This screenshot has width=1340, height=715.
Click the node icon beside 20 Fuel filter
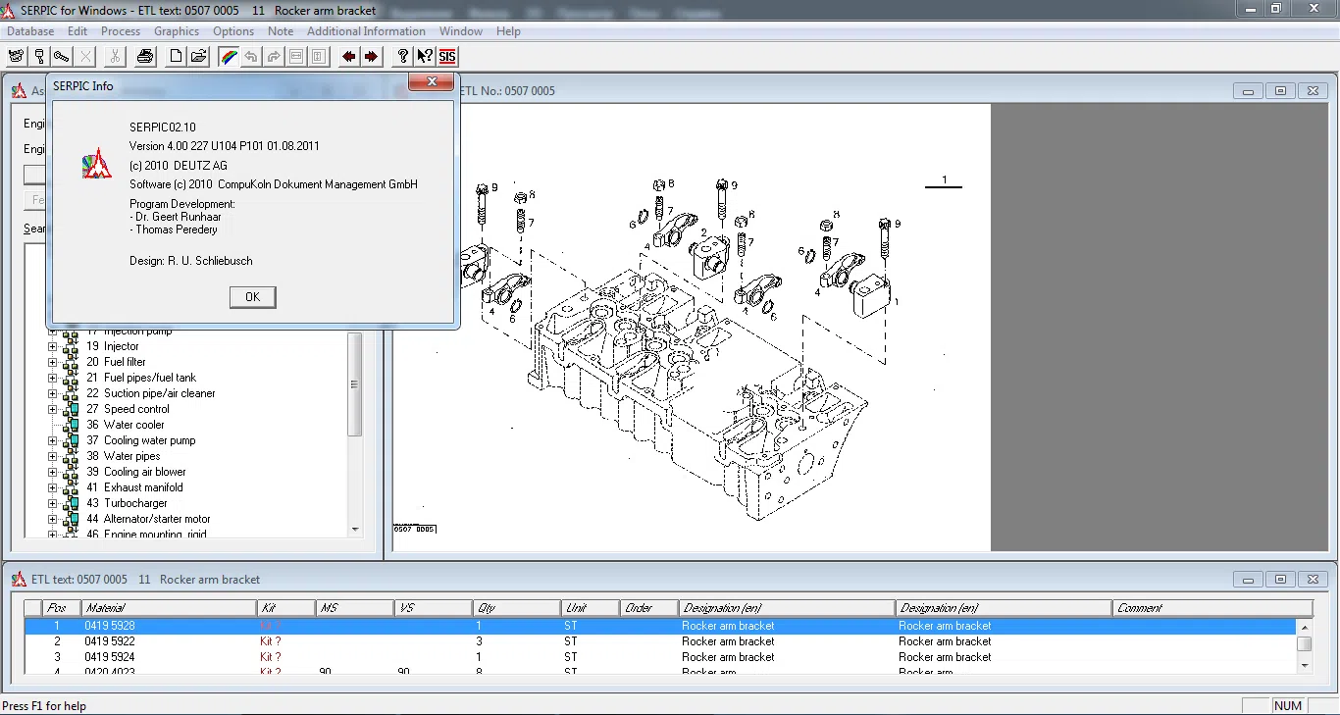[71, 362]
